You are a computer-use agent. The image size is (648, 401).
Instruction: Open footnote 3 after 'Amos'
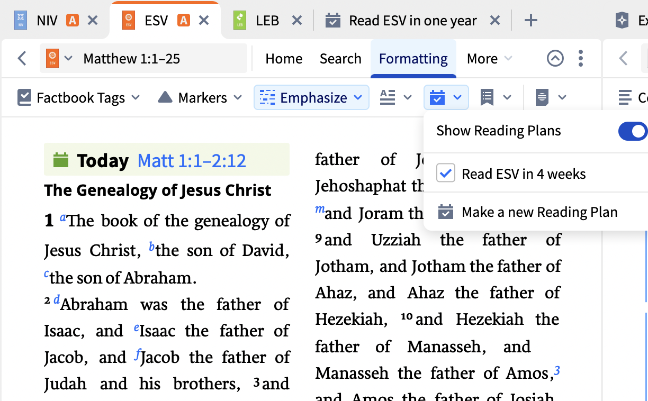[557, 371]
